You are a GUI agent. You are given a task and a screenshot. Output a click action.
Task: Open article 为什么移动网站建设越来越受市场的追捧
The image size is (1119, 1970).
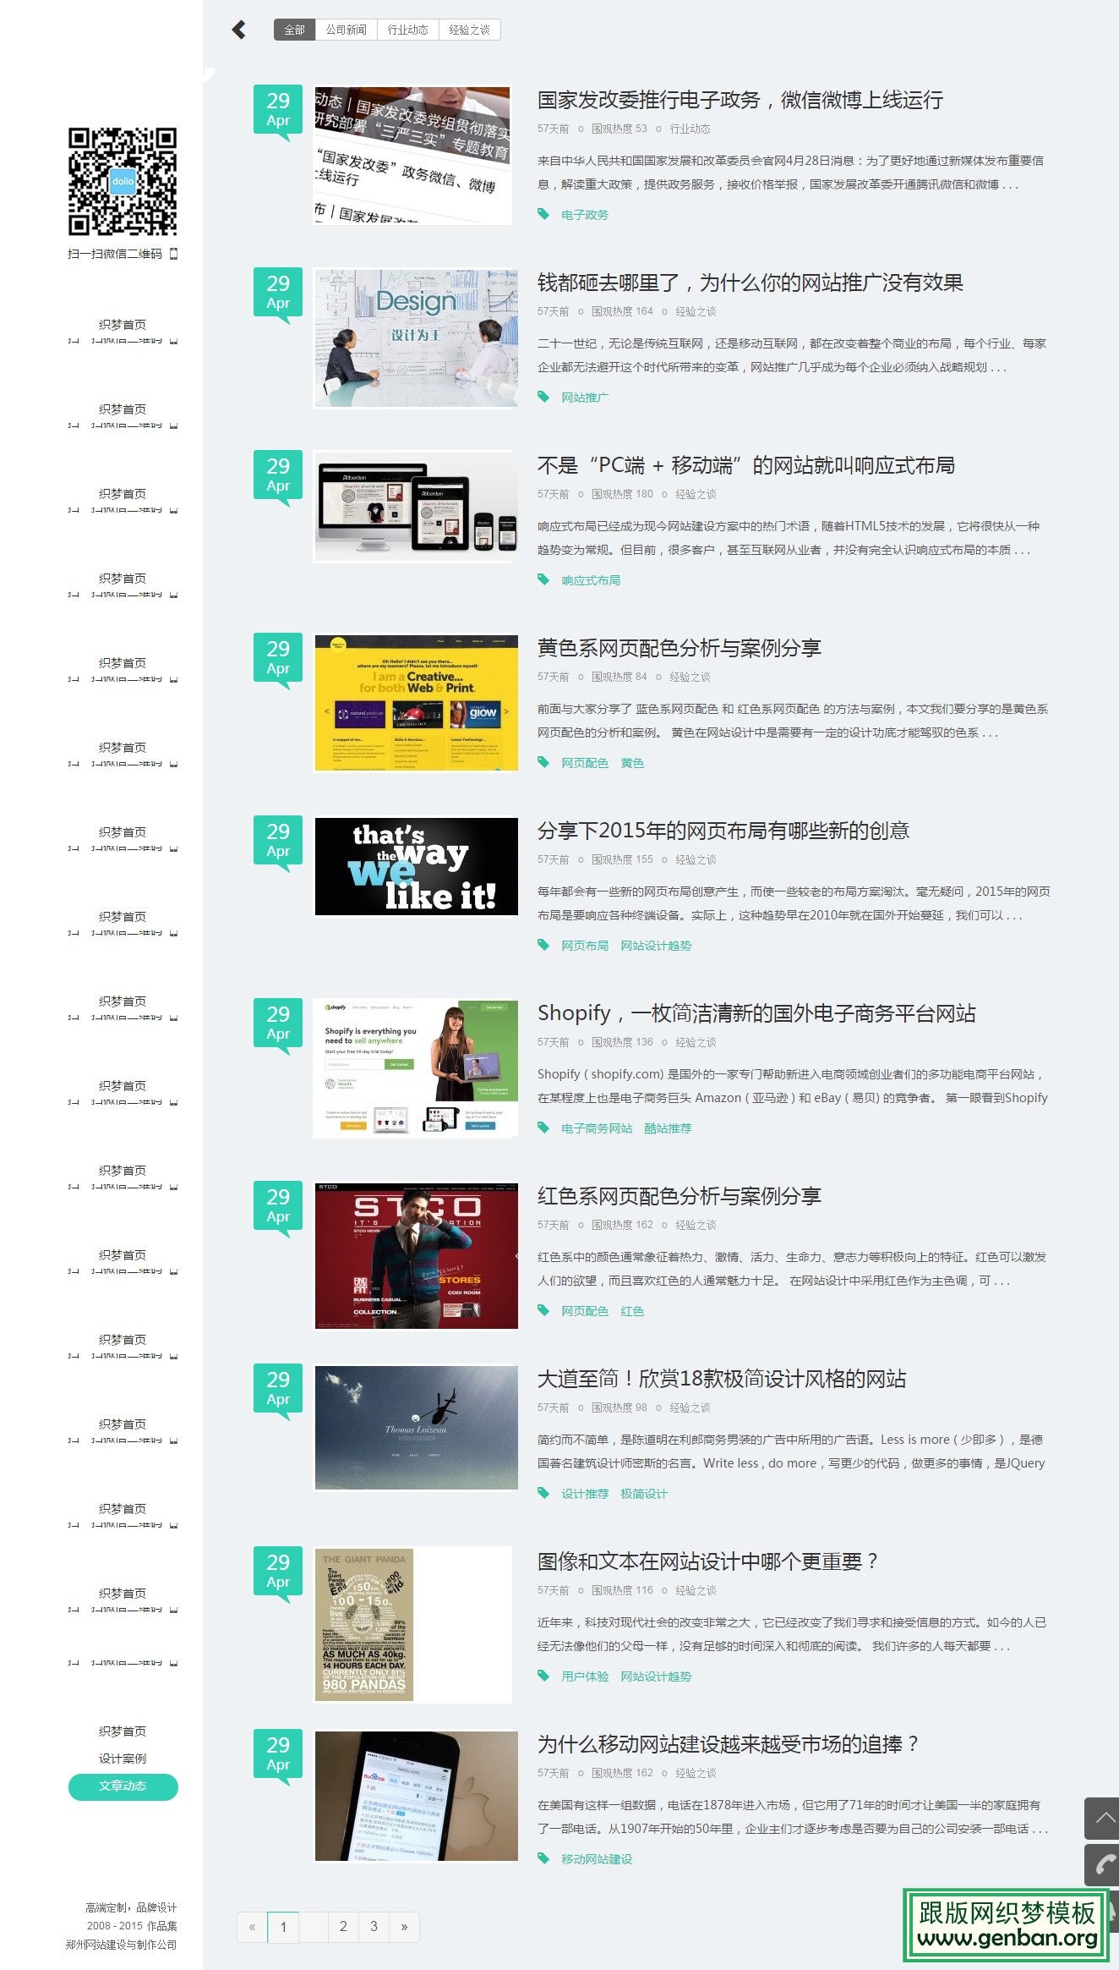point(729,1744)
